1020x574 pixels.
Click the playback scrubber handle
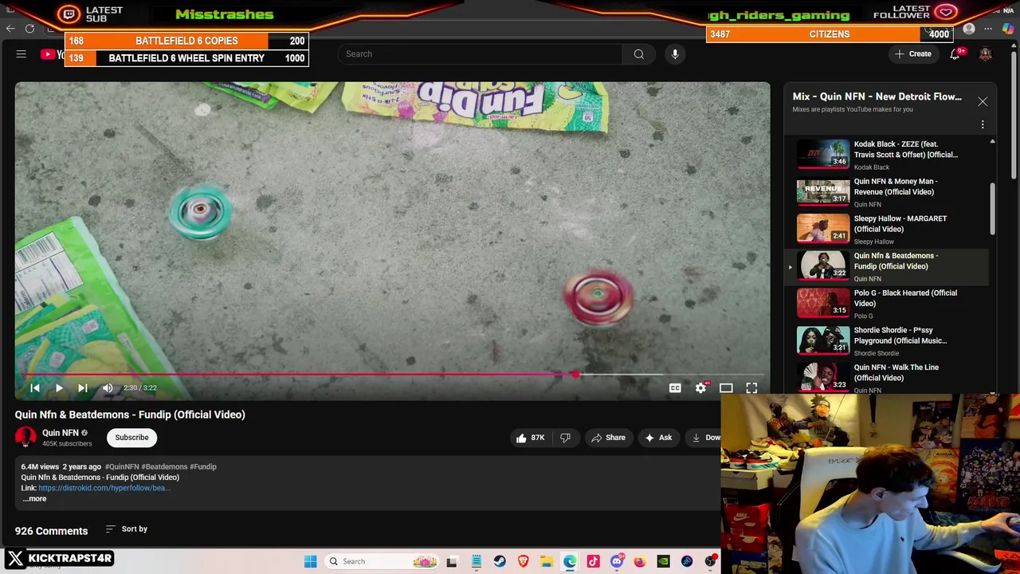pyautogui.click(x=575, y=375)
